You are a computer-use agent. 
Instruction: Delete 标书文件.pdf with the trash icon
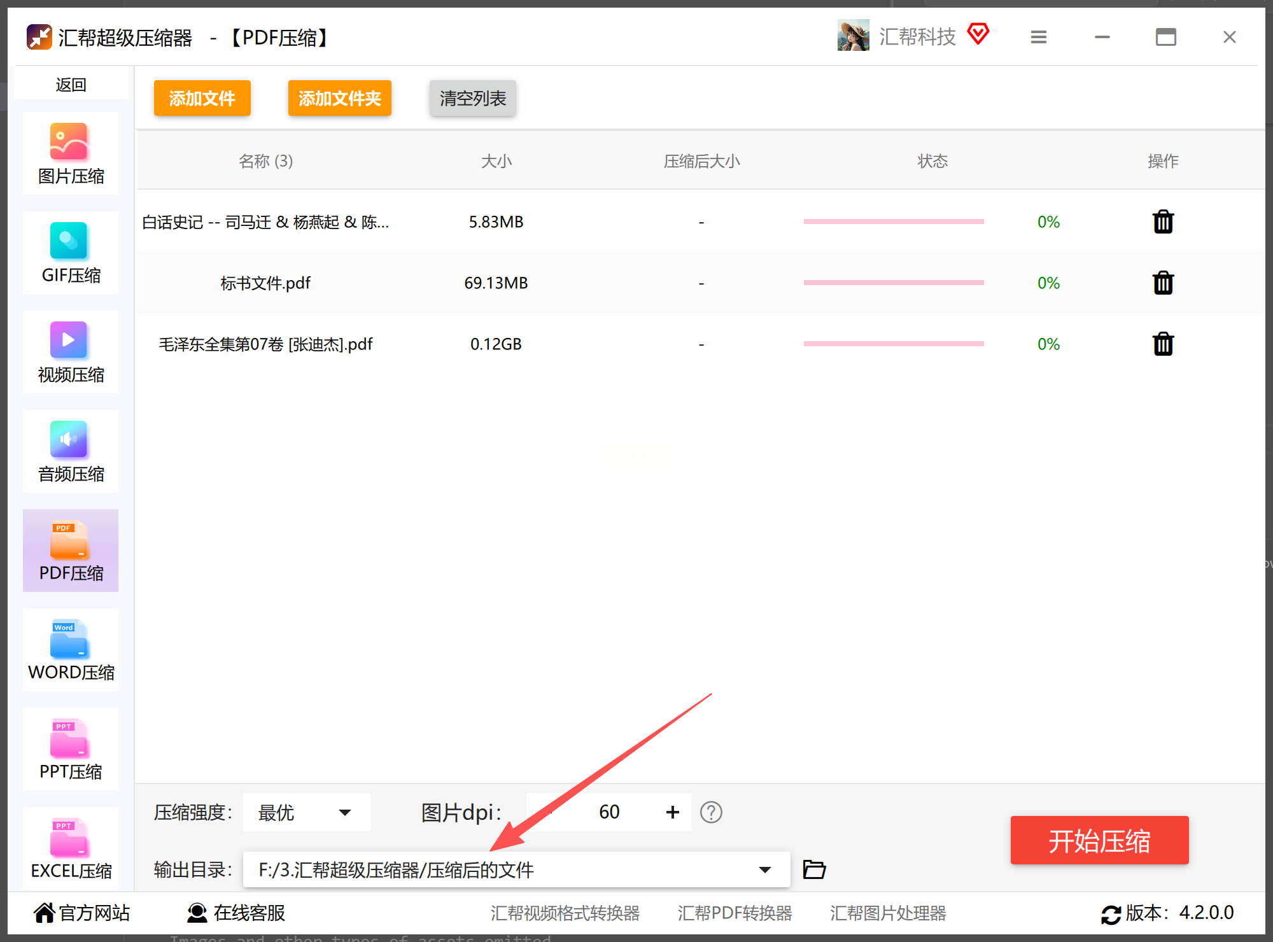click(x=1163, y=283)
